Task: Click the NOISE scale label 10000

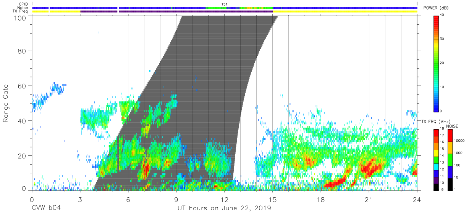Action: [459, 141]
